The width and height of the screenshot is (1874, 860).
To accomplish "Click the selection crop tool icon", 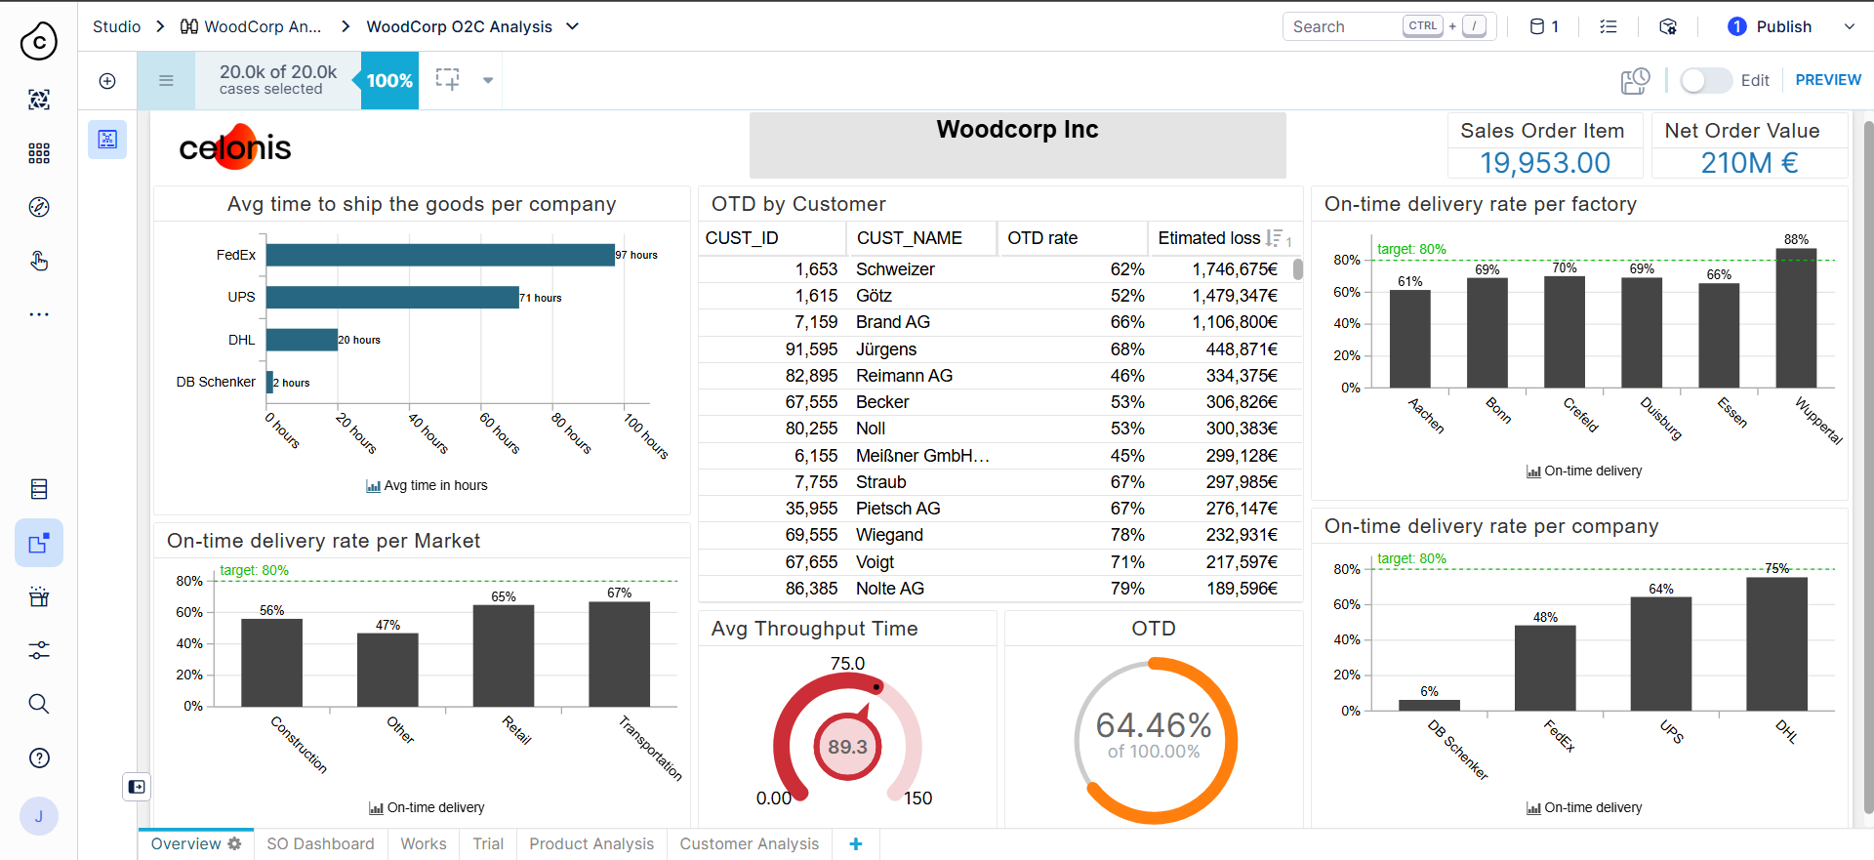I will (448, 80).
